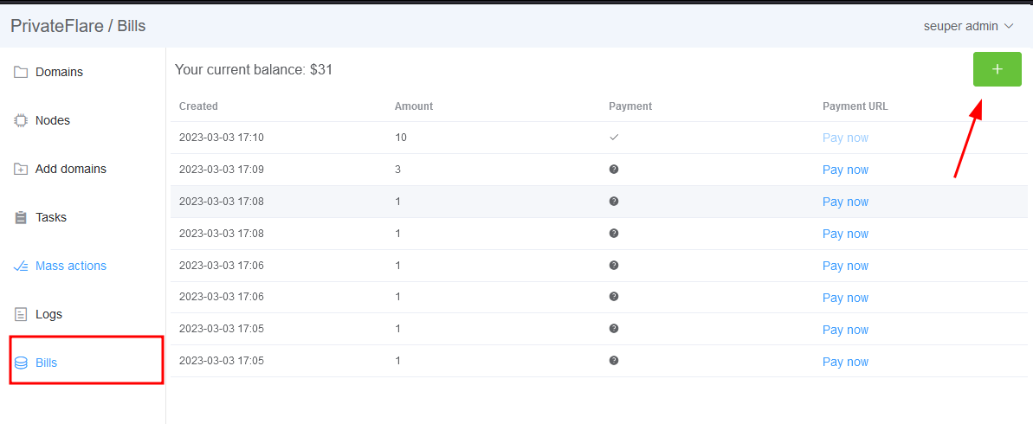
Task: Click the Nodes chip icon in sidebar
Action: click(x=21, y=120)
